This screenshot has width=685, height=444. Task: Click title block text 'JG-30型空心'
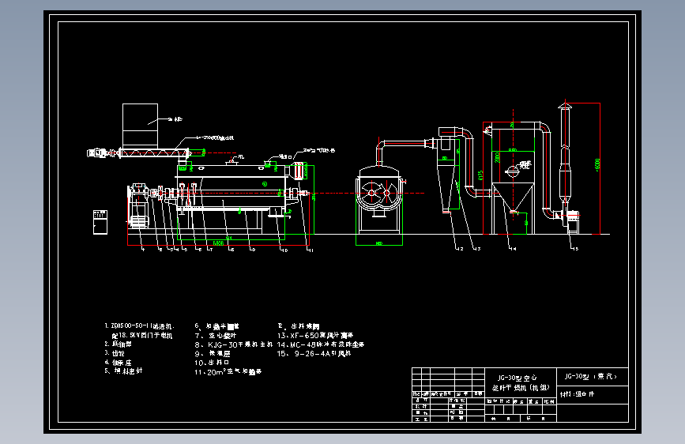pos(518,378)
